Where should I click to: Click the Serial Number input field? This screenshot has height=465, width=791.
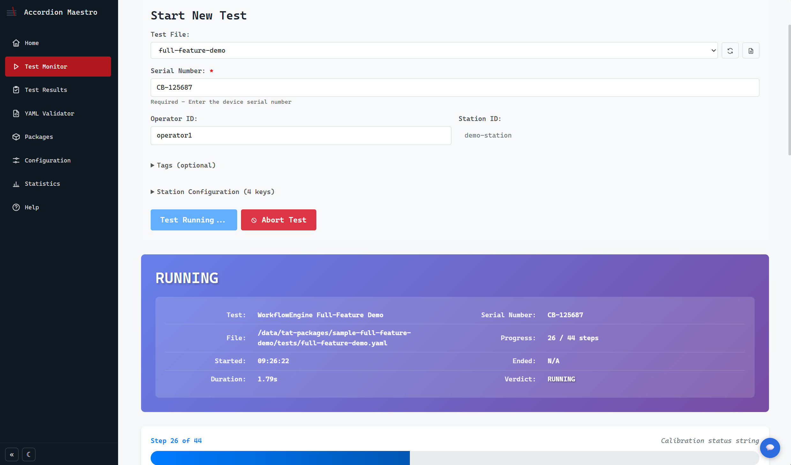click(x=455, y=87)
